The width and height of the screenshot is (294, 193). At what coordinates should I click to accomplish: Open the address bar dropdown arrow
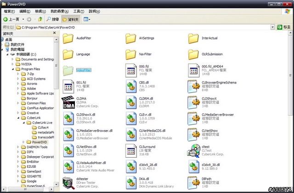pos(272,28)
